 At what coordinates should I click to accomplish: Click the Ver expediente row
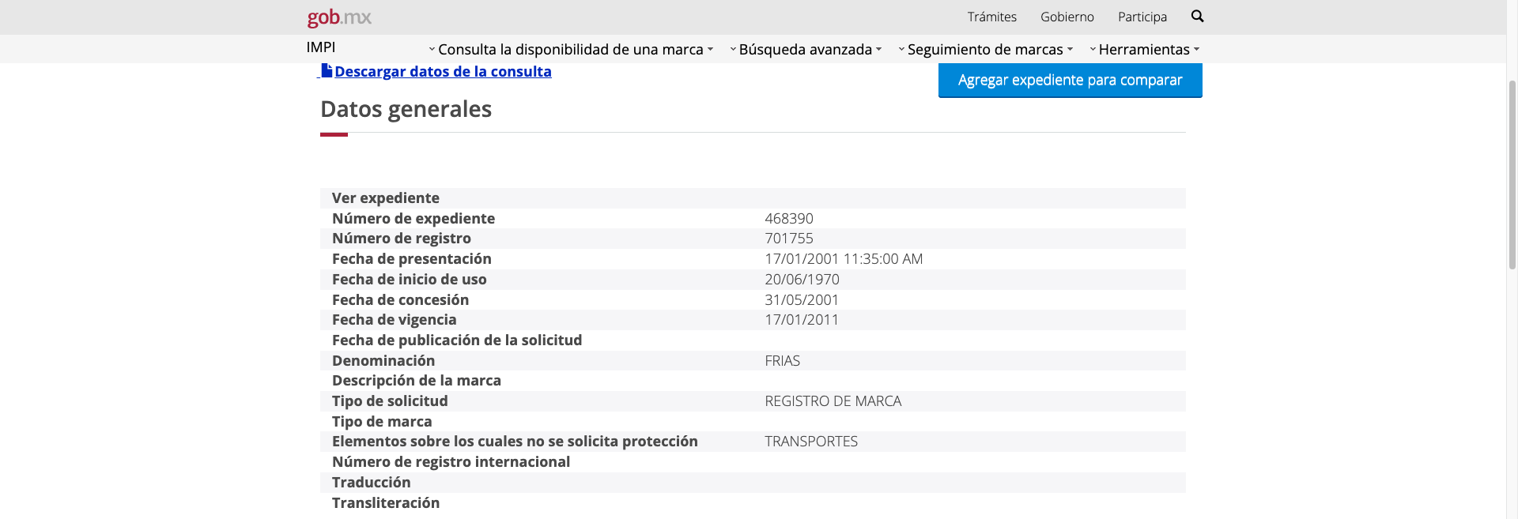click(386, 198)
